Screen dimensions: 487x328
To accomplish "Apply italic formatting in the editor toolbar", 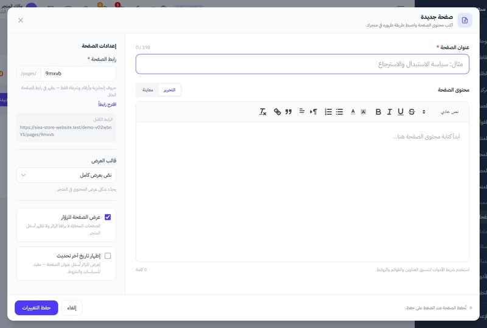I will (x=389, y=112).
